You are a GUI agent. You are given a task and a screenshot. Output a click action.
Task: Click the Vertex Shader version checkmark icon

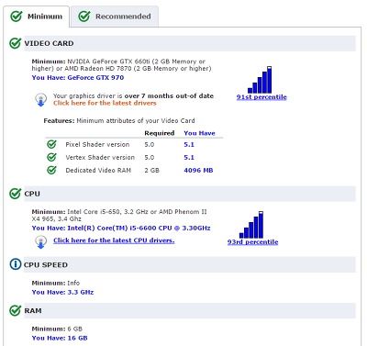pos(51,157)
